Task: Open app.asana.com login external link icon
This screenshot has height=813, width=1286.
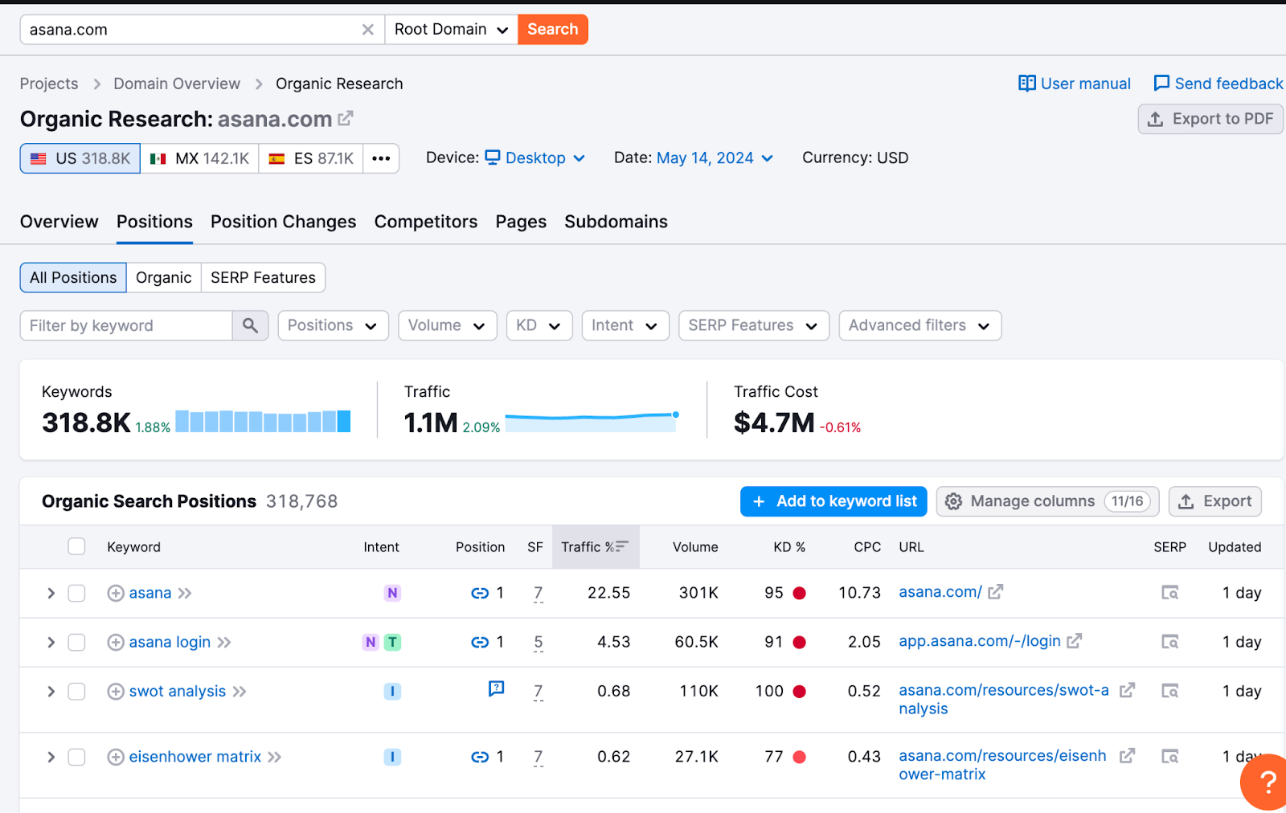Action: 1075,641
